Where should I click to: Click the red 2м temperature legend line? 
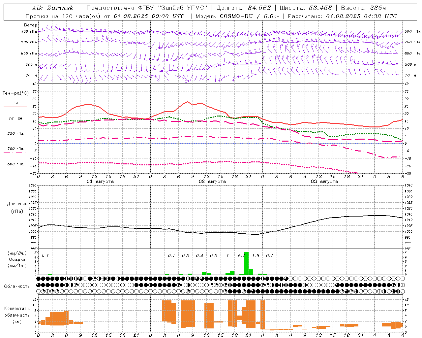coord(15,107)
